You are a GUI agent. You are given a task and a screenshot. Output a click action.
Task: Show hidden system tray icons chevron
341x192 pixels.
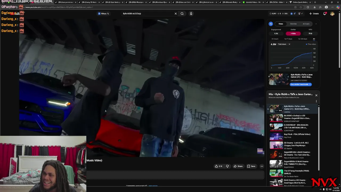pyautogui.click(x=320, y=189)
